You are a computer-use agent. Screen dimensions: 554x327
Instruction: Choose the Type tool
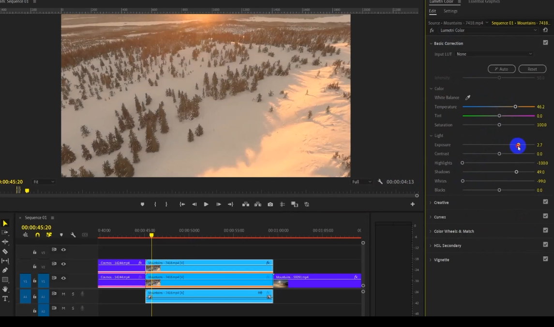(x=5, y=298)
